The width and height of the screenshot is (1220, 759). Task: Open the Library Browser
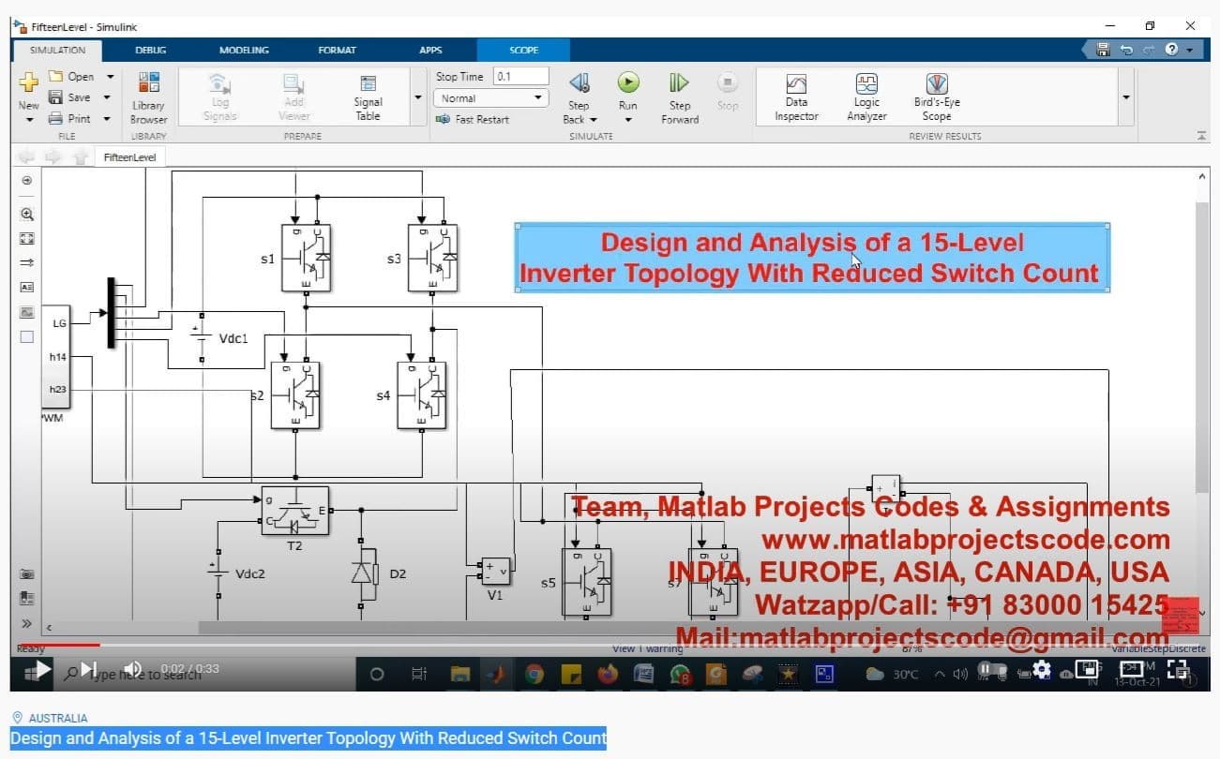pos(148,97)
